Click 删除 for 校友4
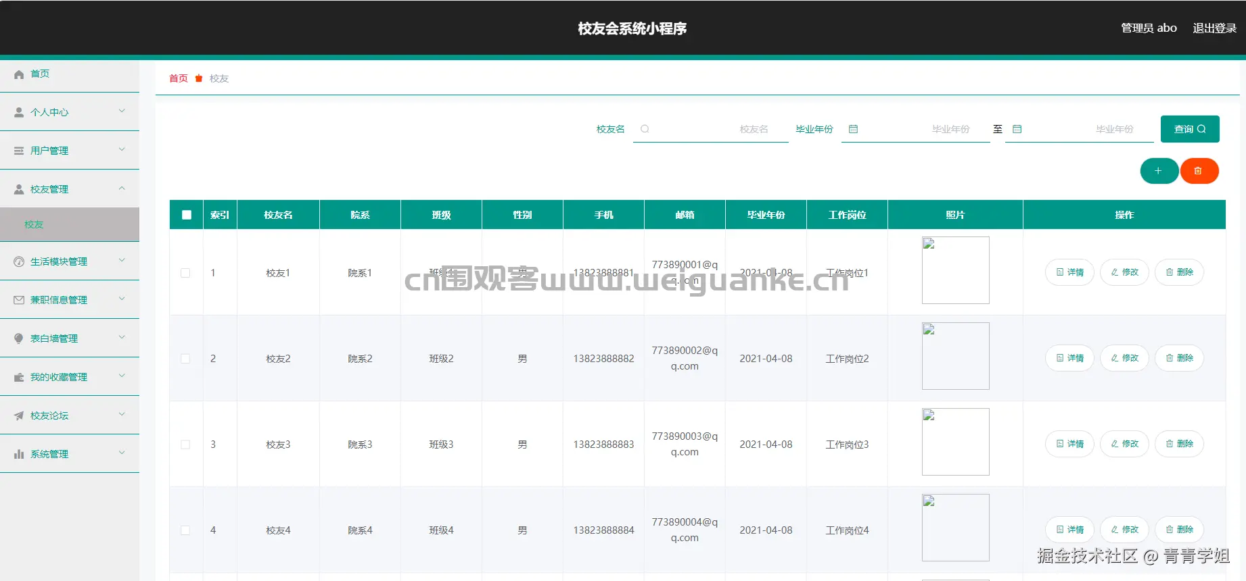The image size is (1246, 581). (1179, 530)
